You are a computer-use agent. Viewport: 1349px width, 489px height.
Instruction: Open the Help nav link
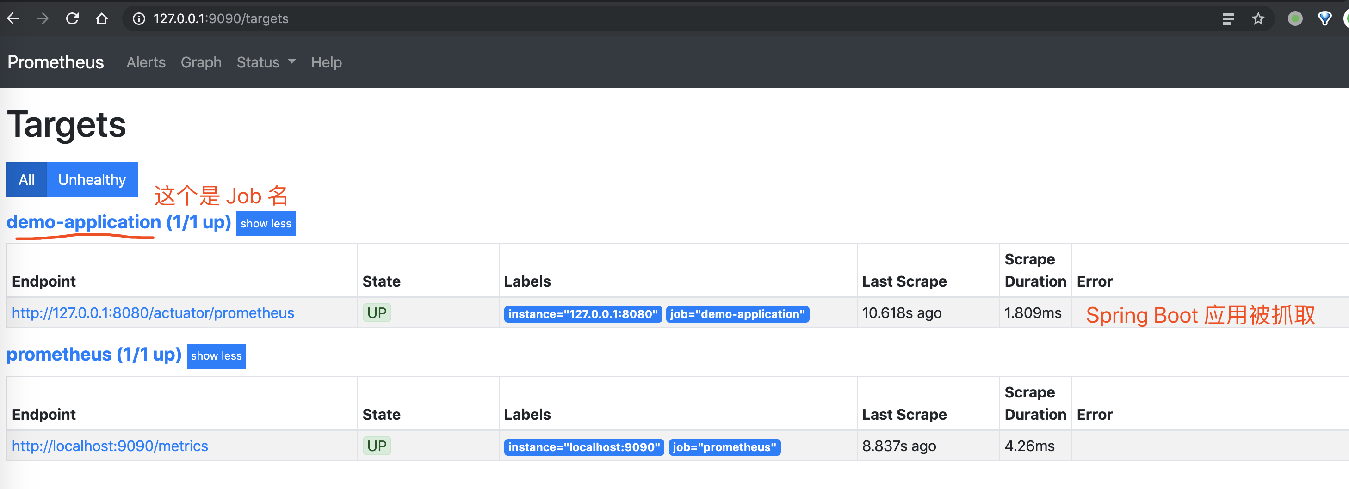pos(326,62)
